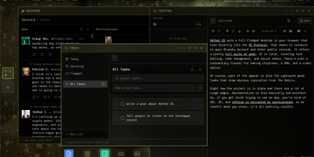Viewport: 314px width, 157px height.
Task: Save the TextPad document
Action: pos(305,21)
